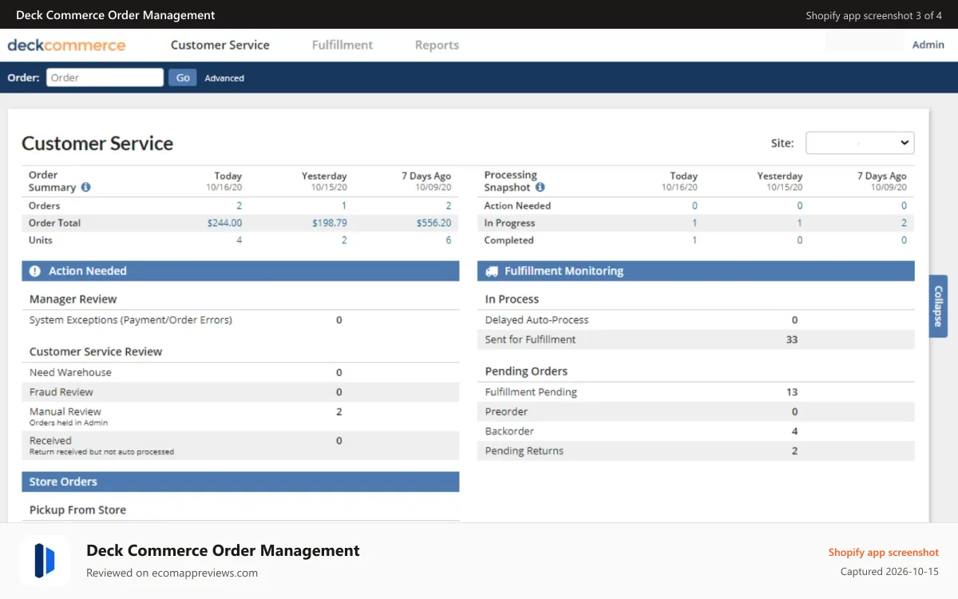Click the Customer Service Review heading
The image size is (958, 599).
click(x=96, y=352)
